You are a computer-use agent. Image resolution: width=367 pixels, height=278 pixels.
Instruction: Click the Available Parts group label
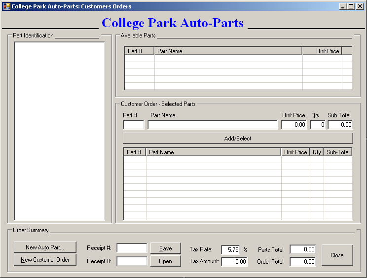coord(138,35)
